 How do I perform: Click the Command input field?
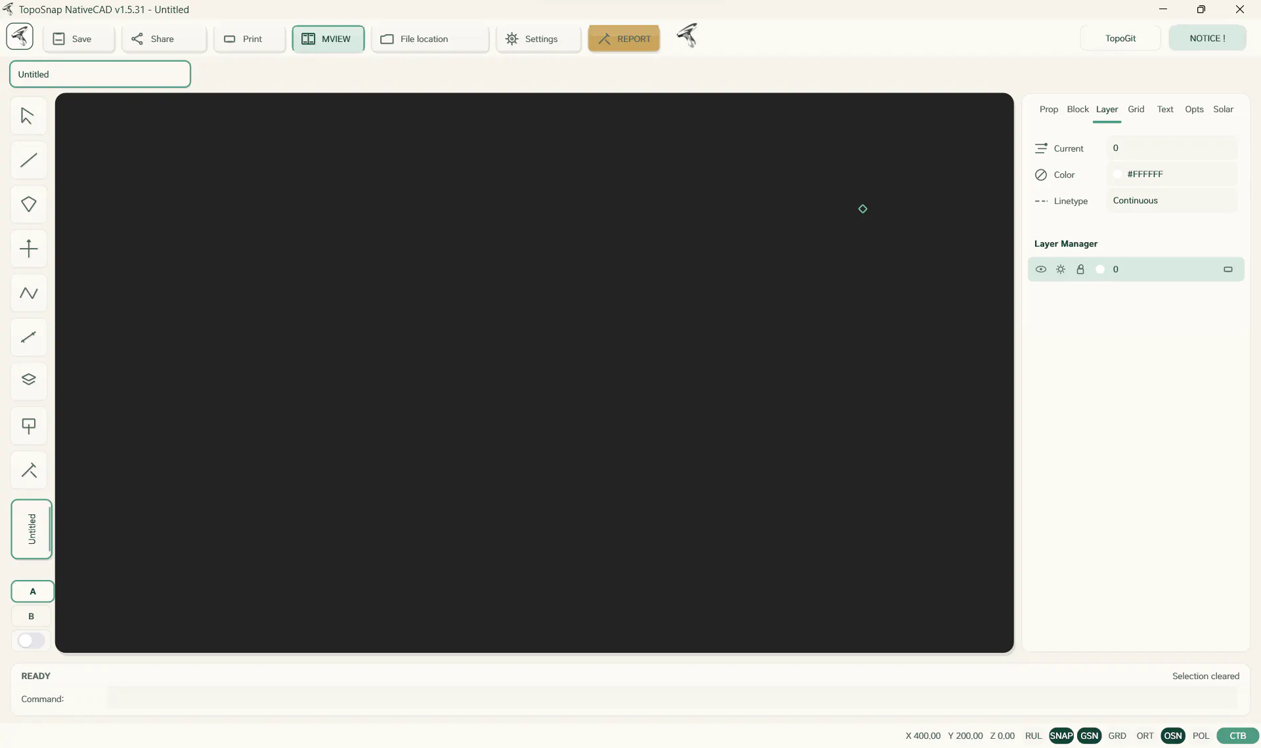click(672, 698)
